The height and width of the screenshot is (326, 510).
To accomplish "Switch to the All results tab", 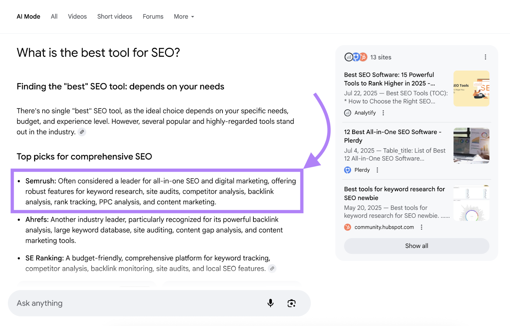I will point(54,16).
